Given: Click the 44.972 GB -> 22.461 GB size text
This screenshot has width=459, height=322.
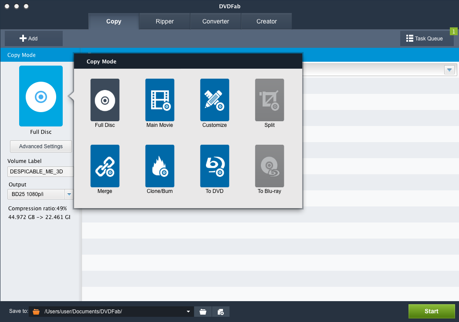Looking at the screenshot, I should (x=39, y=217).
